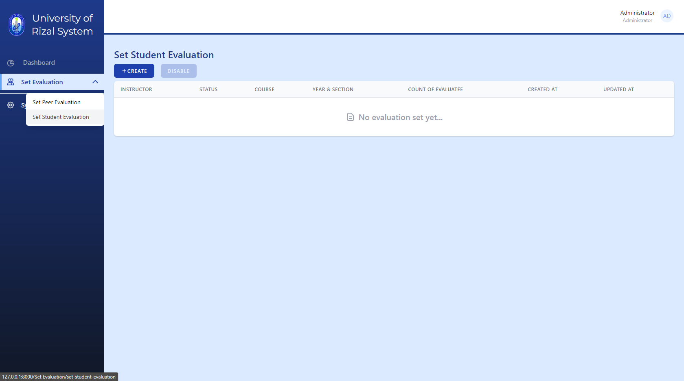This screenshot has width=684, height=381.
Task: Click the YEAR & SECTION column header
Action: (x=333, y=89)
